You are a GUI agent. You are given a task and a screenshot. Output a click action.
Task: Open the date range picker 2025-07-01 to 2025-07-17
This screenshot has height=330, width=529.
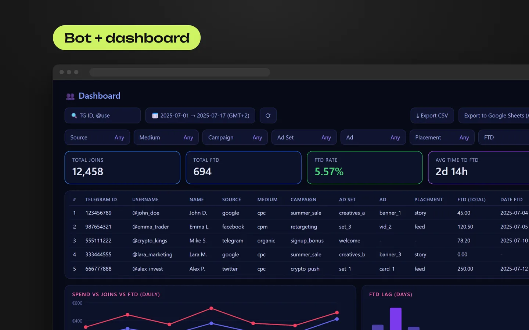pos(200,115)
